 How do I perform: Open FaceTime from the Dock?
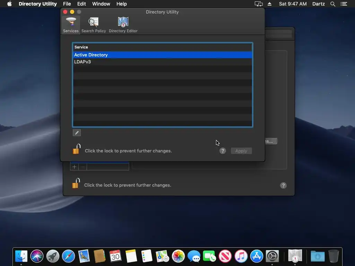[x=209, y=256]
